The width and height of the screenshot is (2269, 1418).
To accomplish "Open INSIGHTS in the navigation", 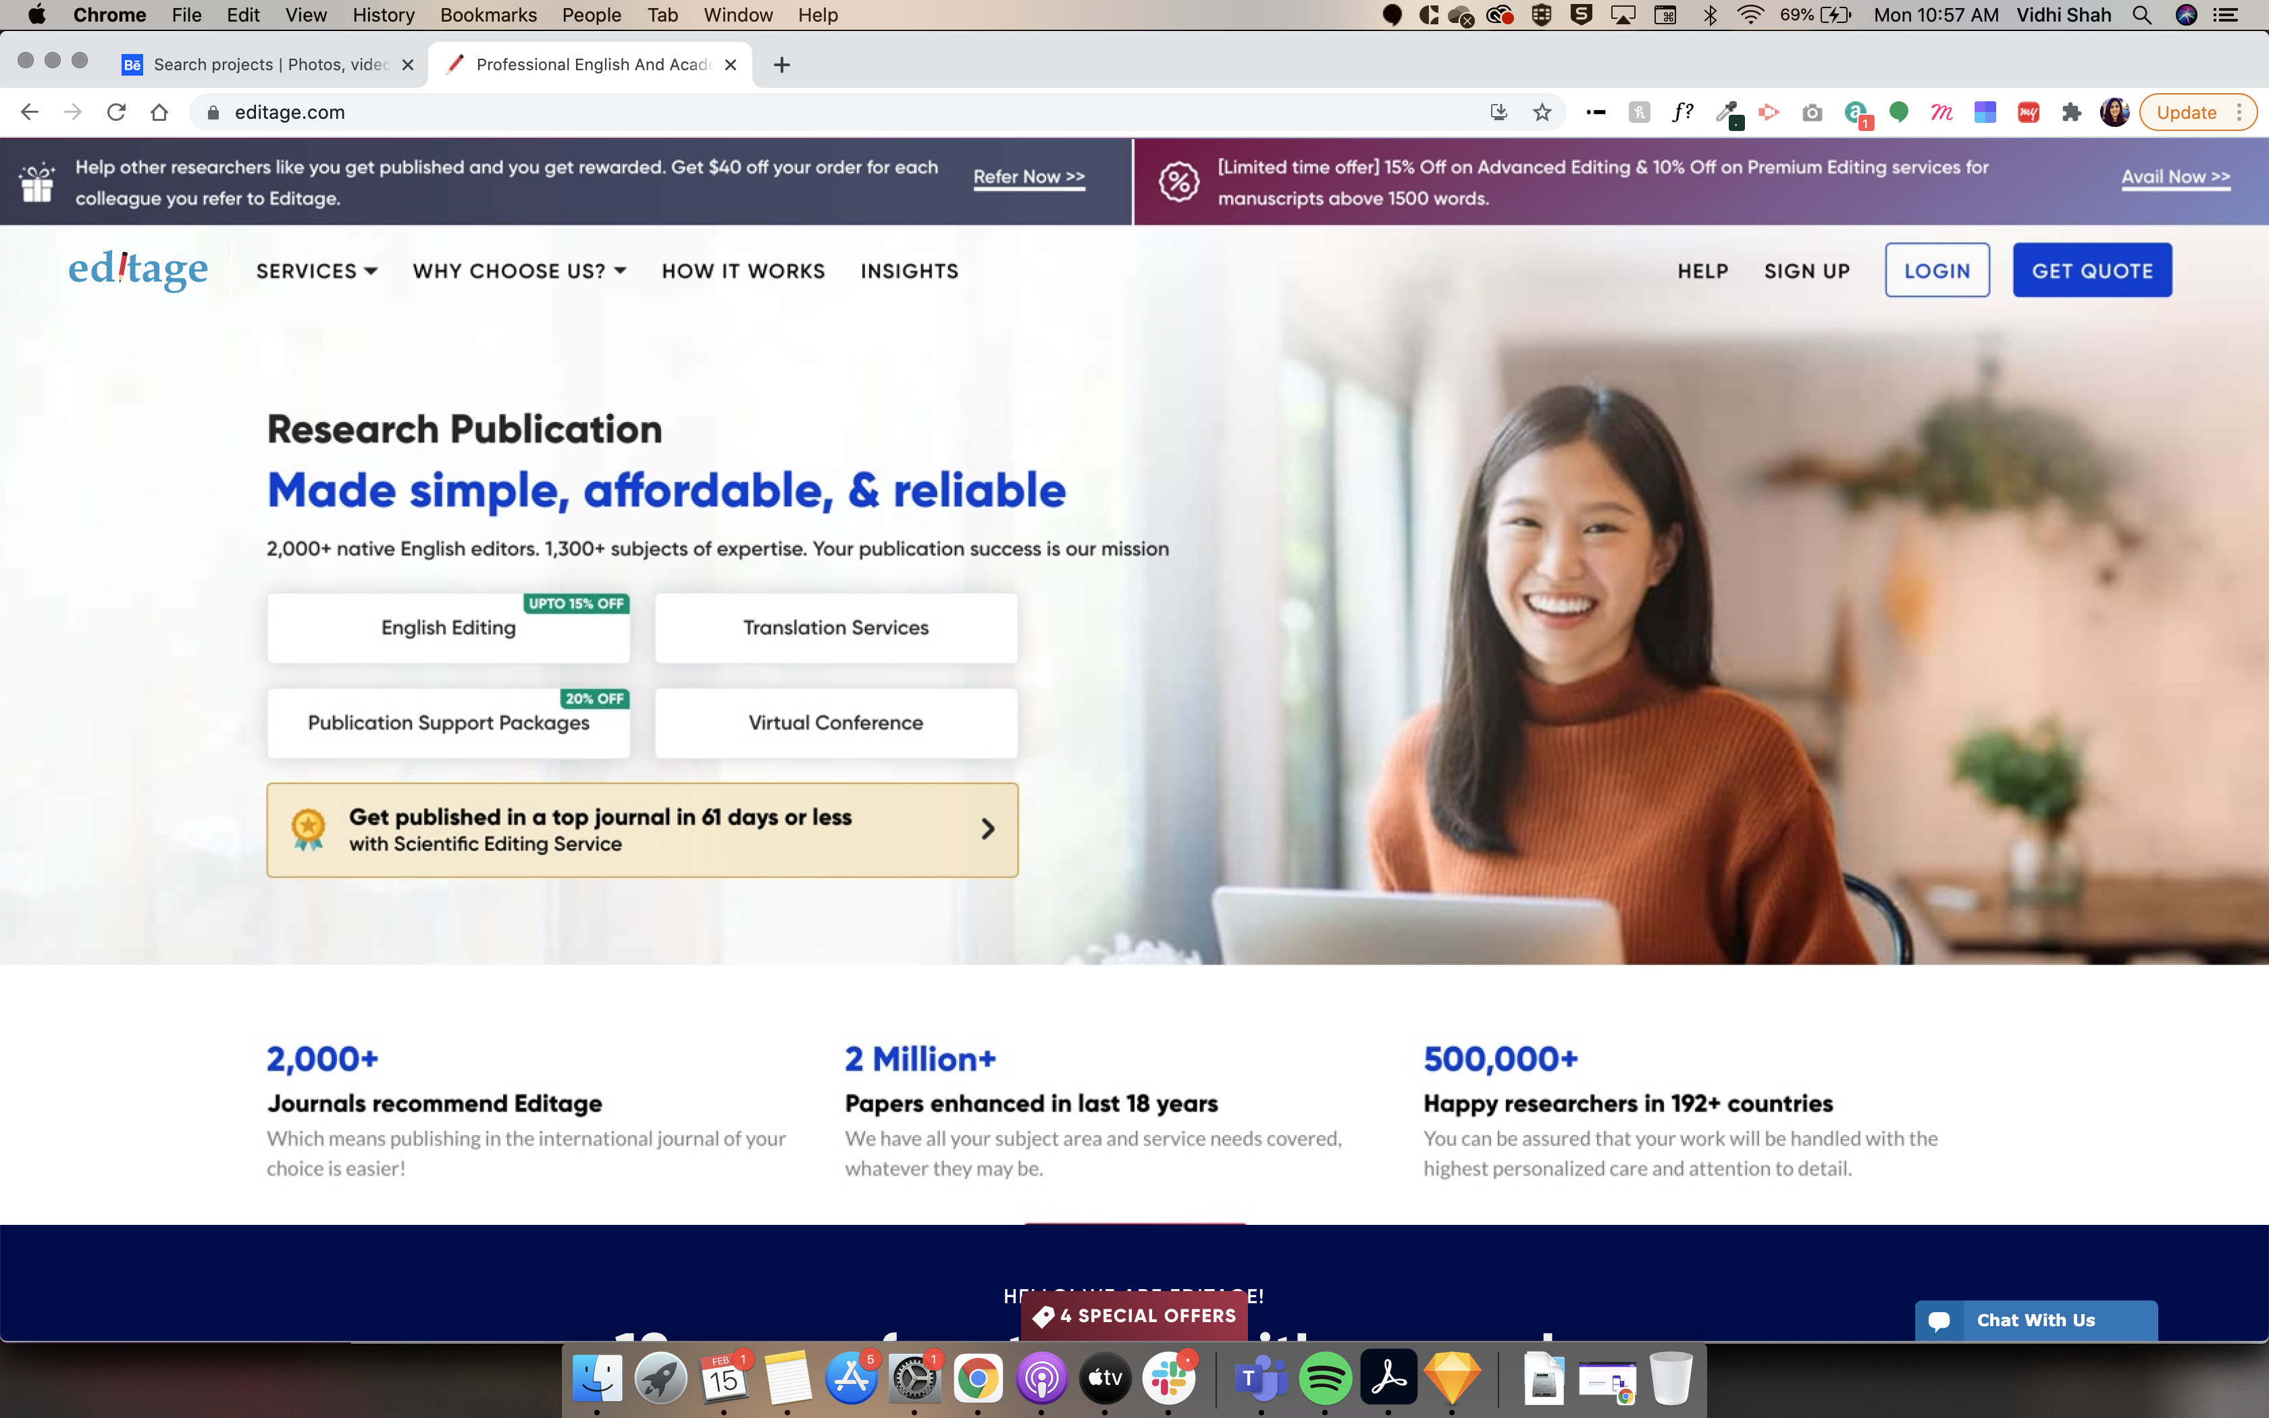I will click(x=910, y=271).
